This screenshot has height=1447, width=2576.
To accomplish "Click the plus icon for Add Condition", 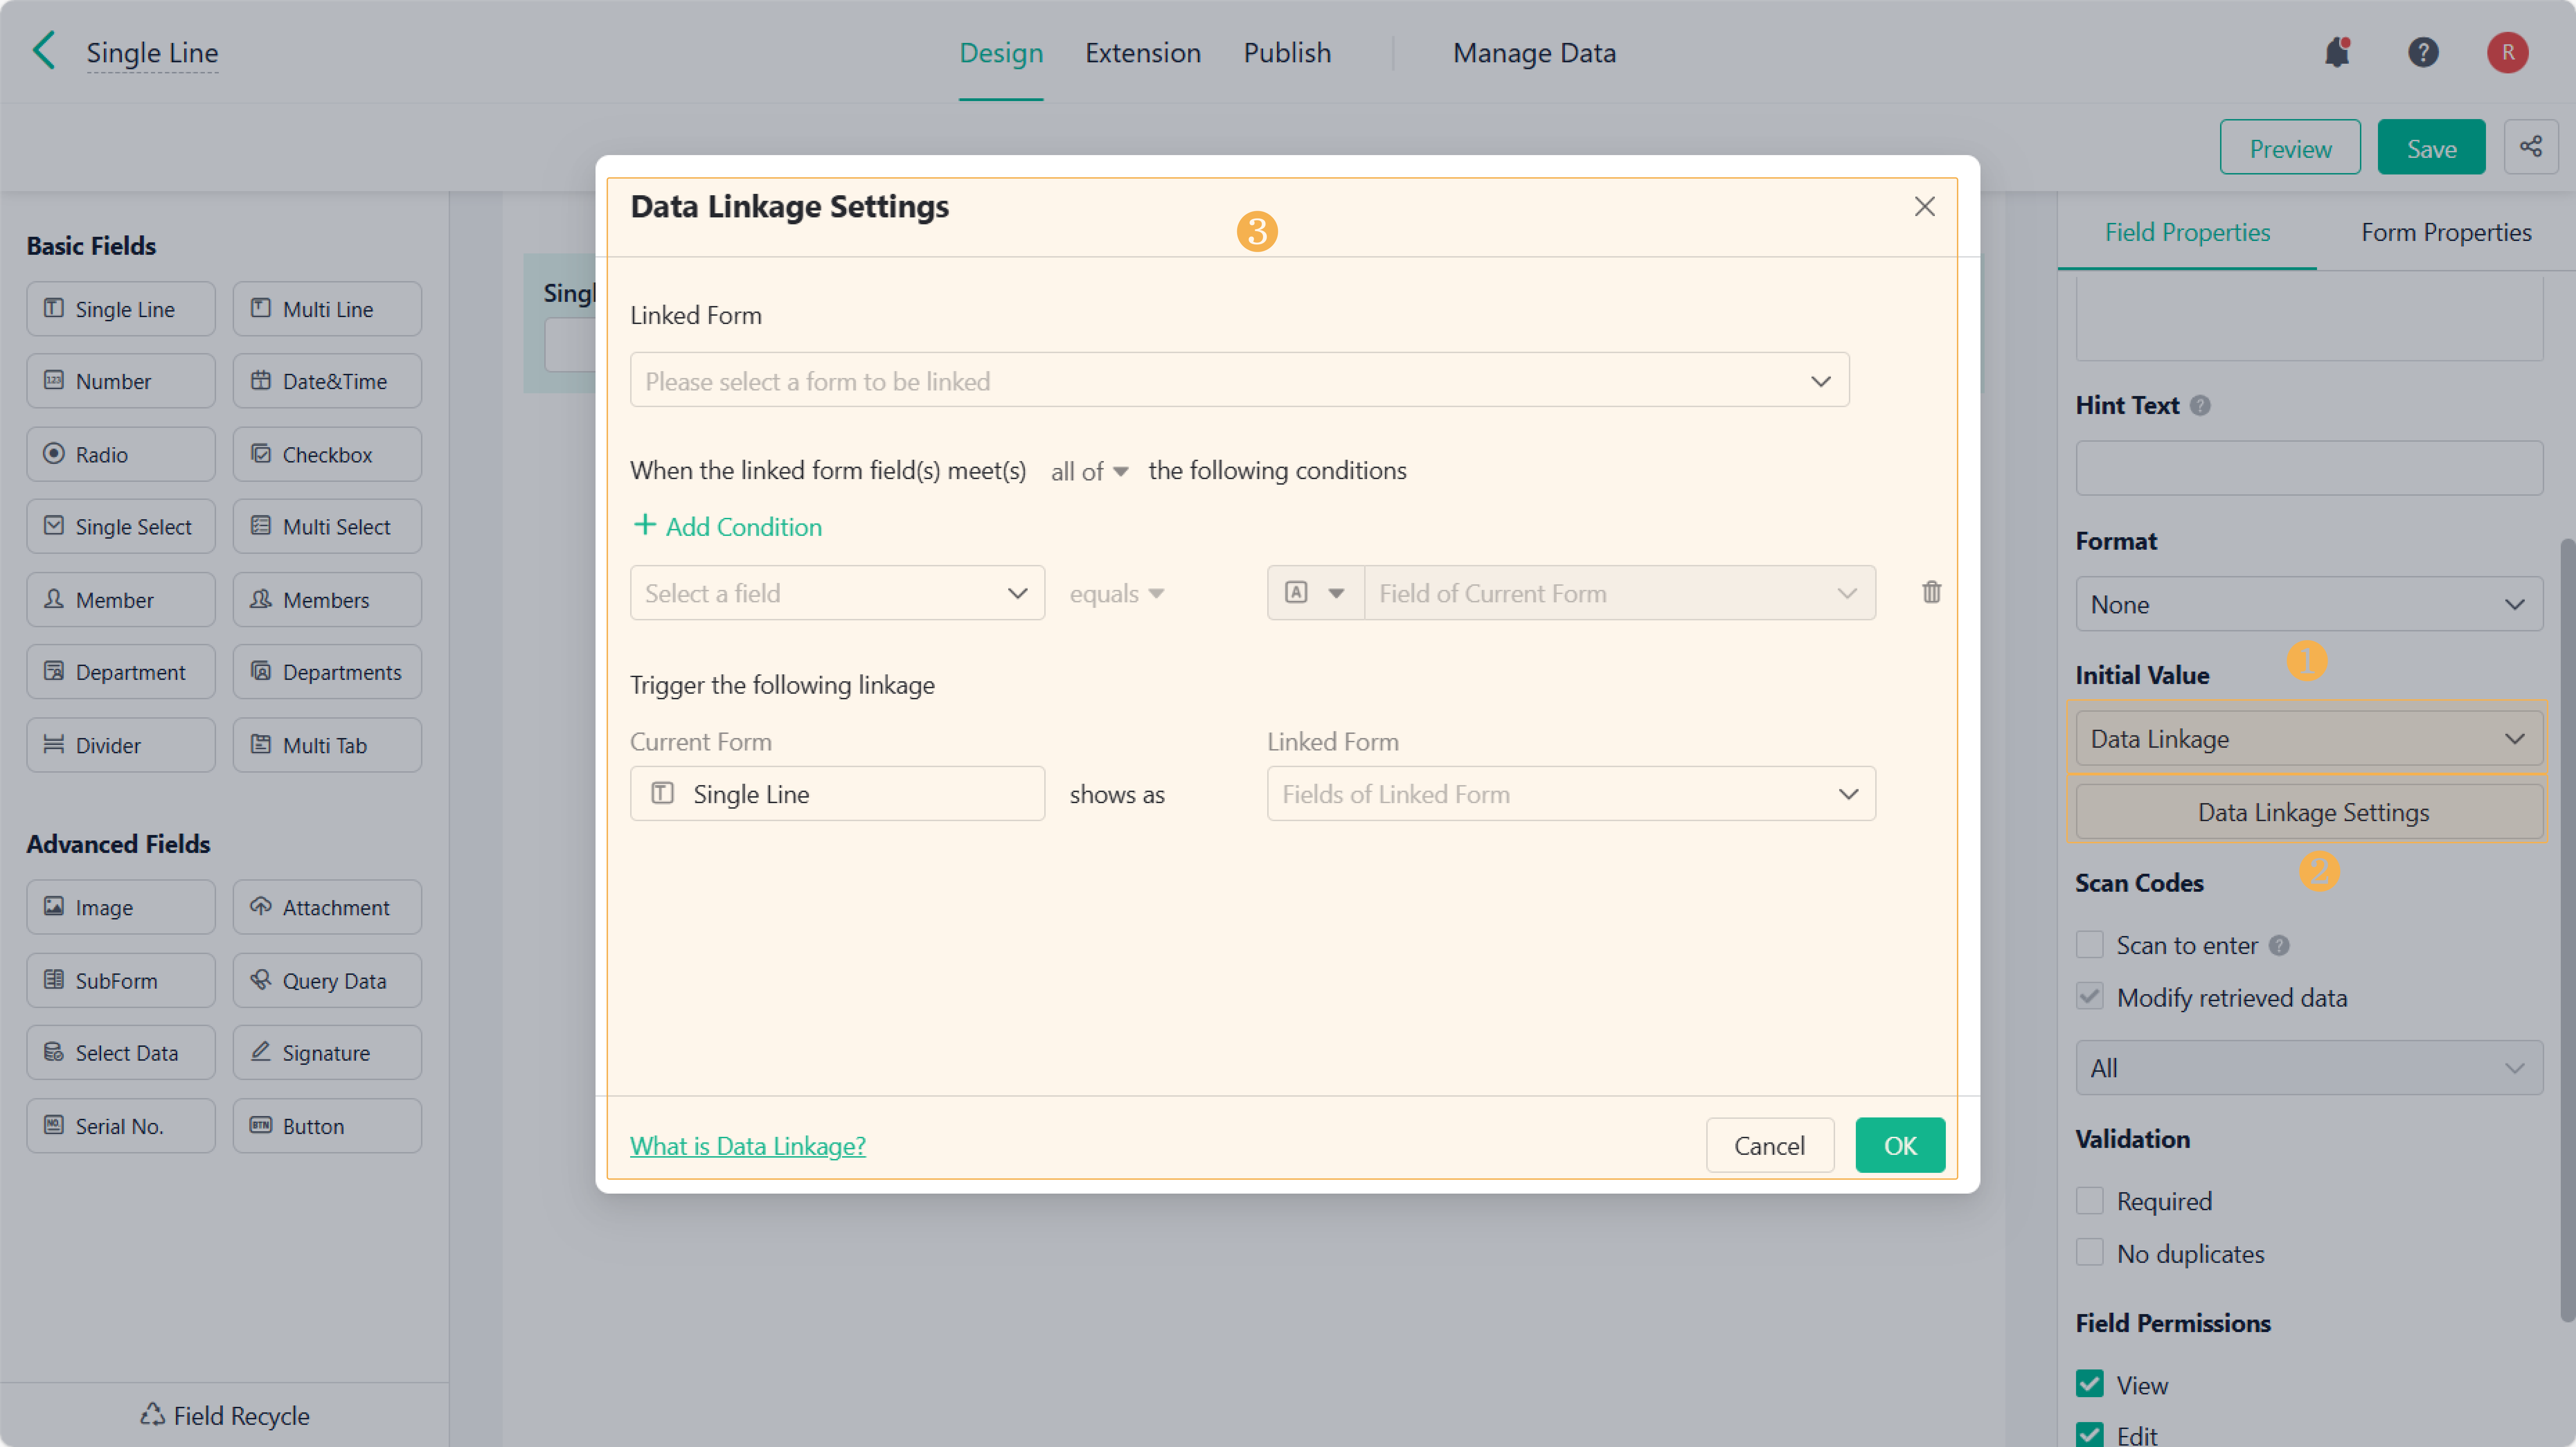I will [x=645, y=525].
